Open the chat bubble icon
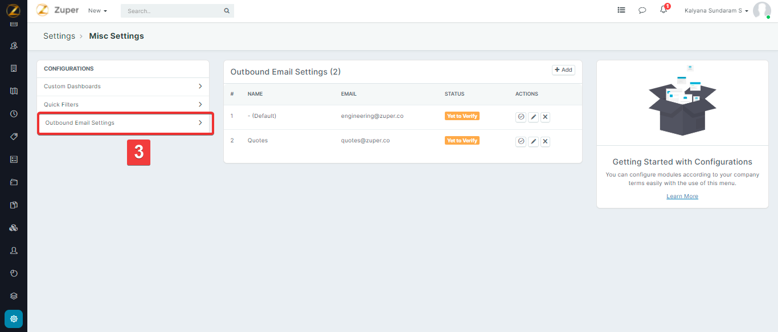The image size is (778, 332). 642,10
